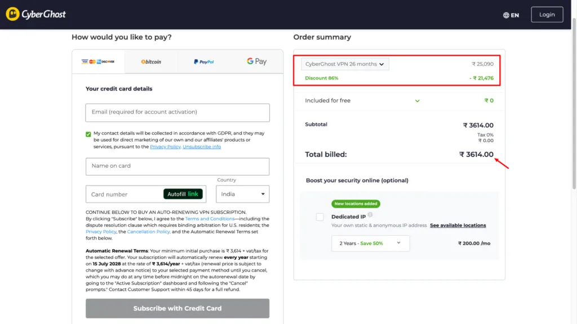Click the ₹ 200.00 /mo price
Image resolution: width=577 pixels, height=324 pixels.
pos(474,243)
